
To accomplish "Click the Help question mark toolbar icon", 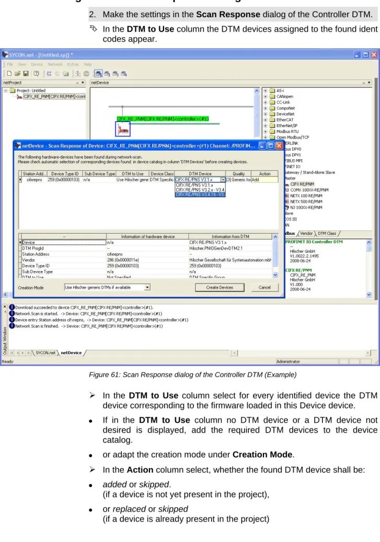I will click(36, 74).
